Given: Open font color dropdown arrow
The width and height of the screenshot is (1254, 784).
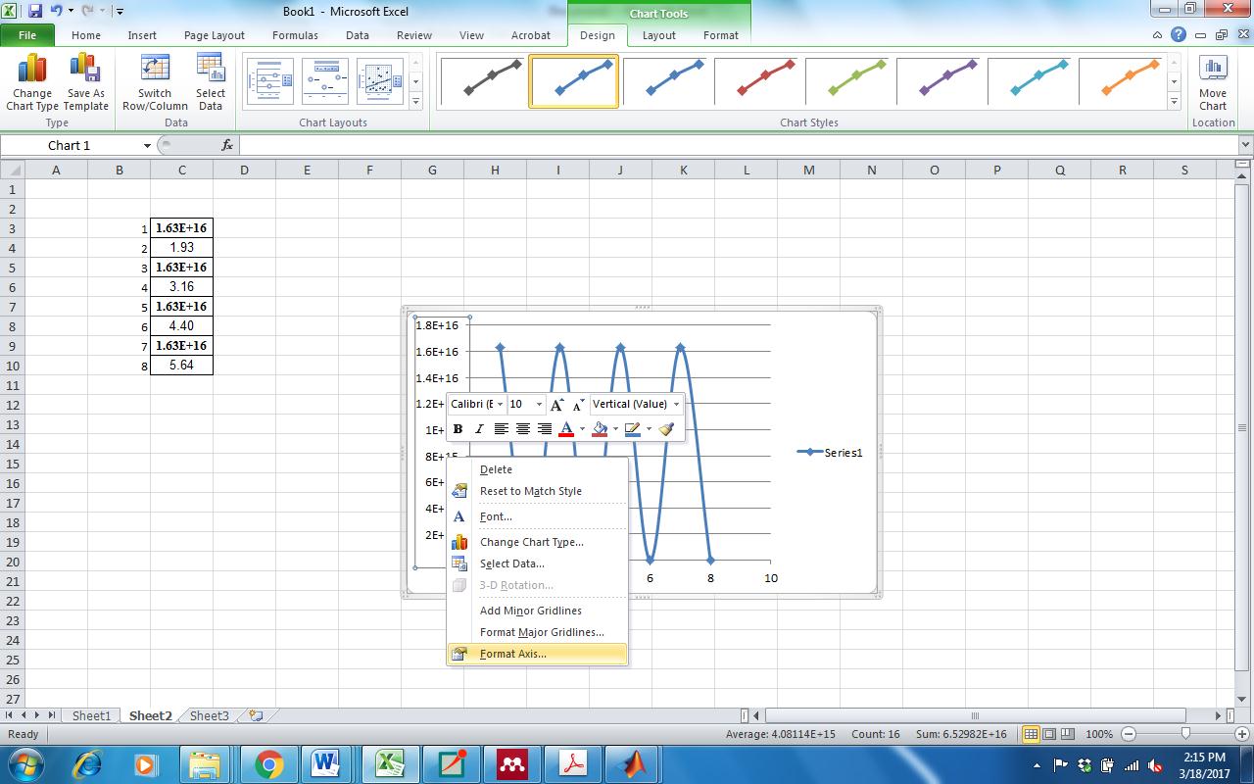Looking at the screenshot, I should [x=582, y=429].
